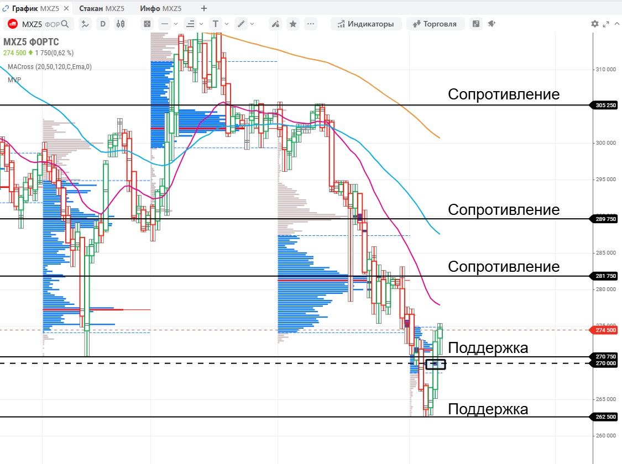Expand the line tool dropdown arrow
Screen dimensions: 622x464
176,24
